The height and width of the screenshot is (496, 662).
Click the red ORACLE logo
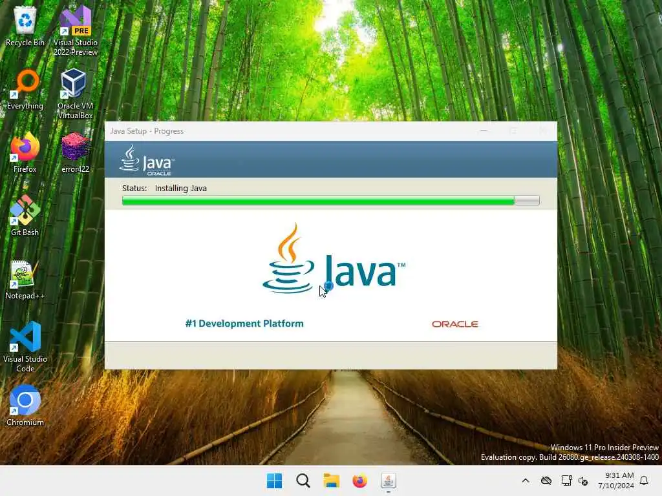(454, 324)
